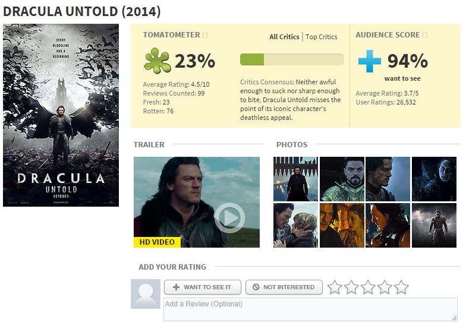
Task: Switch to the Top Critics tab
Action: (x=321, y=37)
